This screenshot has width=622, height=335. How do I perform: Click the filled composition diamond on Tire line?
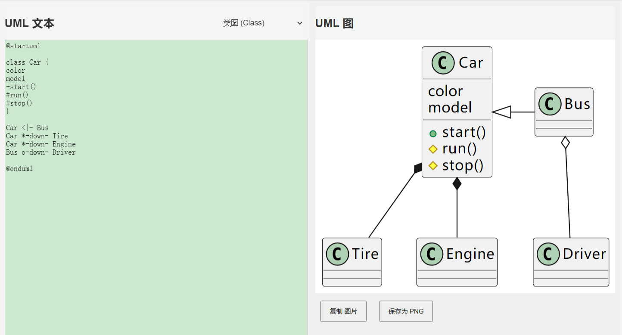pyautogui.click(x=418, y=168)
